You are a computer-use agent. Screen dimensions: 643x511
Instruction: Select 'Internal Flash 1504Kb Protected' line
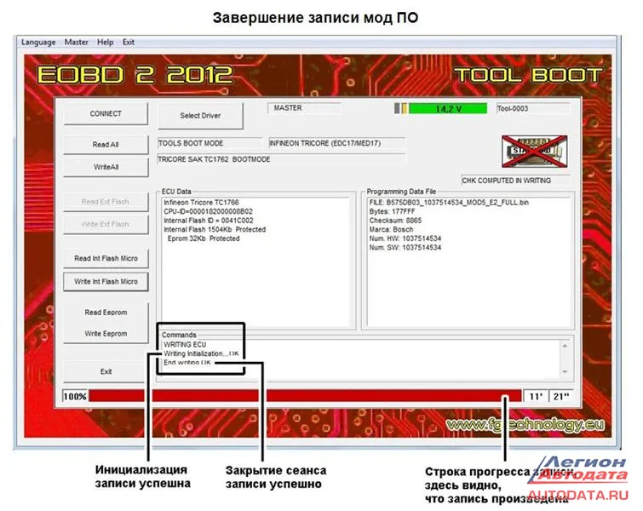pos(215,230)
